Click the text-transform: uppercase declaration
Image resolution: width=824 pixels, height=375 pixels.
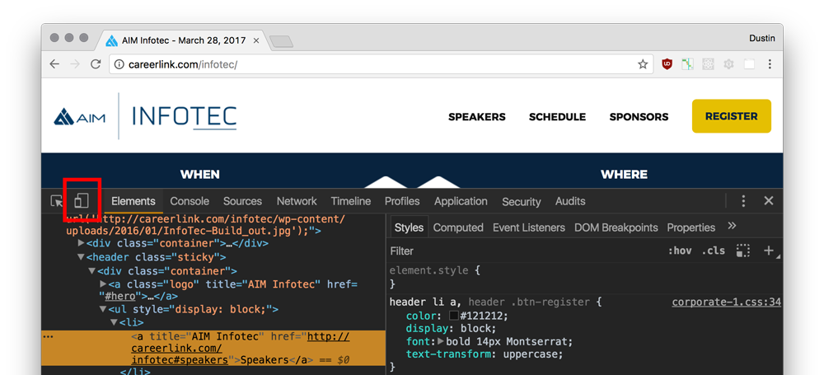(x=484, y=354)
